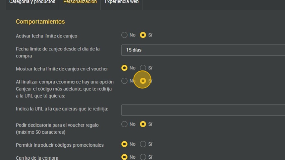285x160 pixels.
Task: Click the Fecha límite de canjeo desde label
Action: pyautogui.click(x=58, y=49)
